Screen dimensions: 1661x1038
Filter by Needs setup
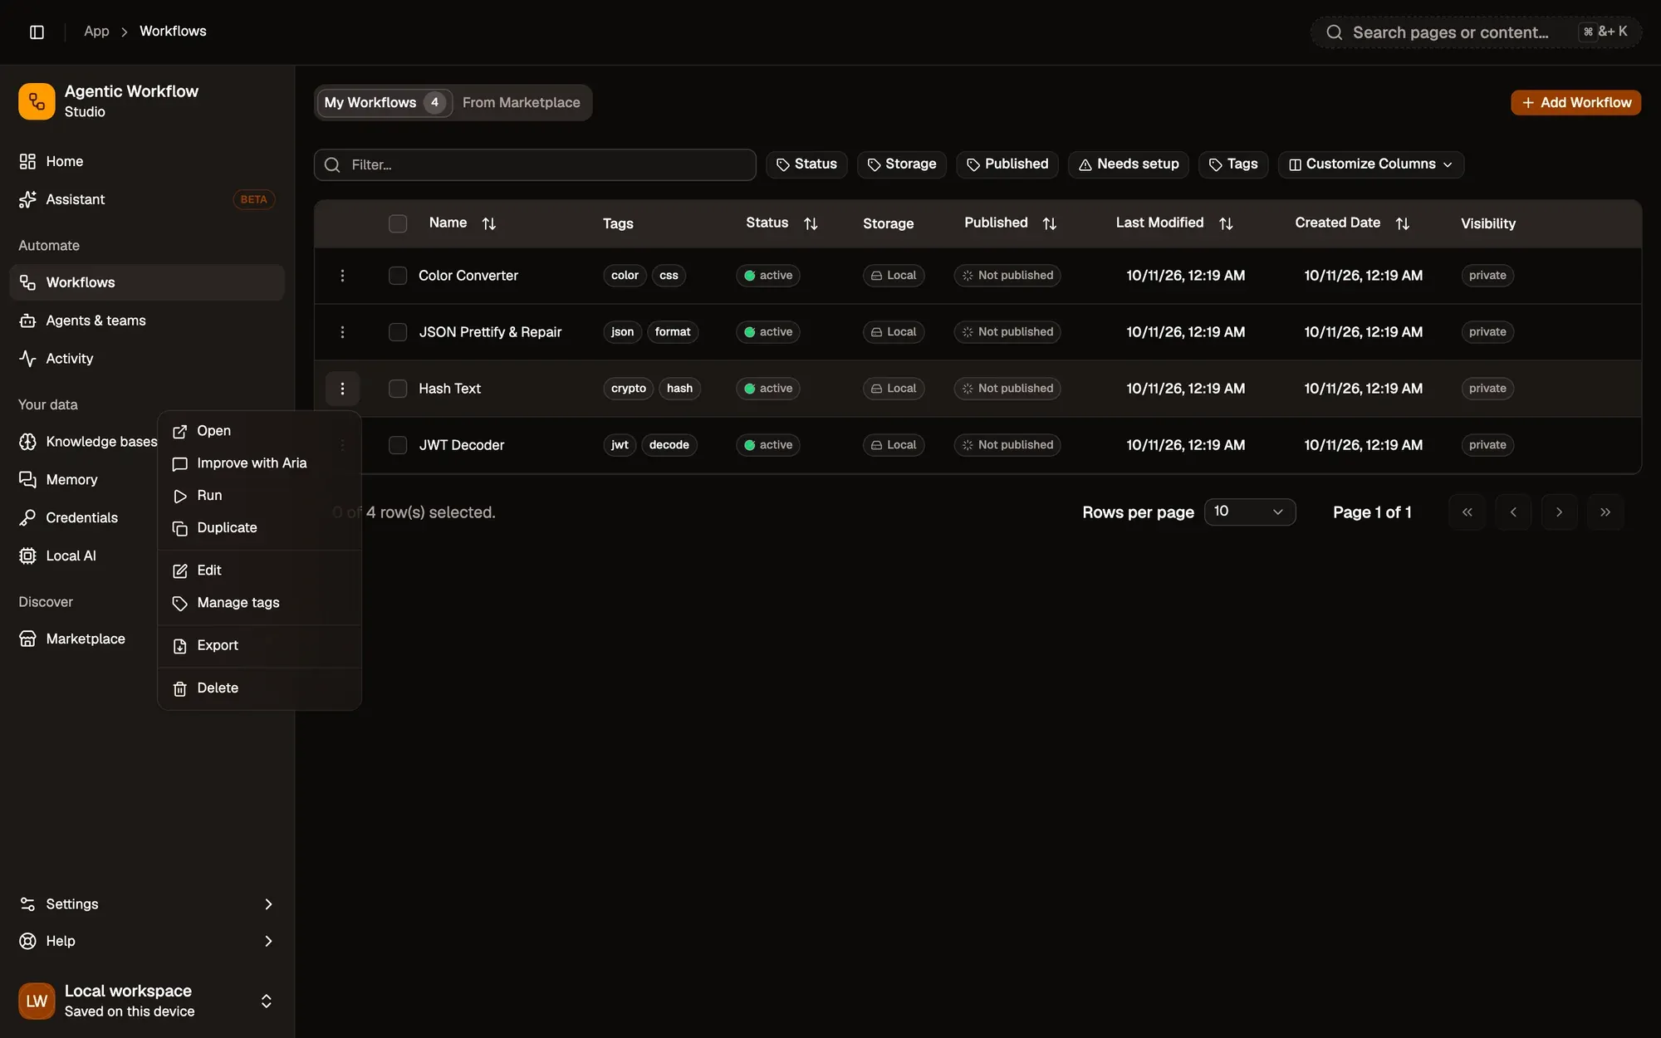1129,164
